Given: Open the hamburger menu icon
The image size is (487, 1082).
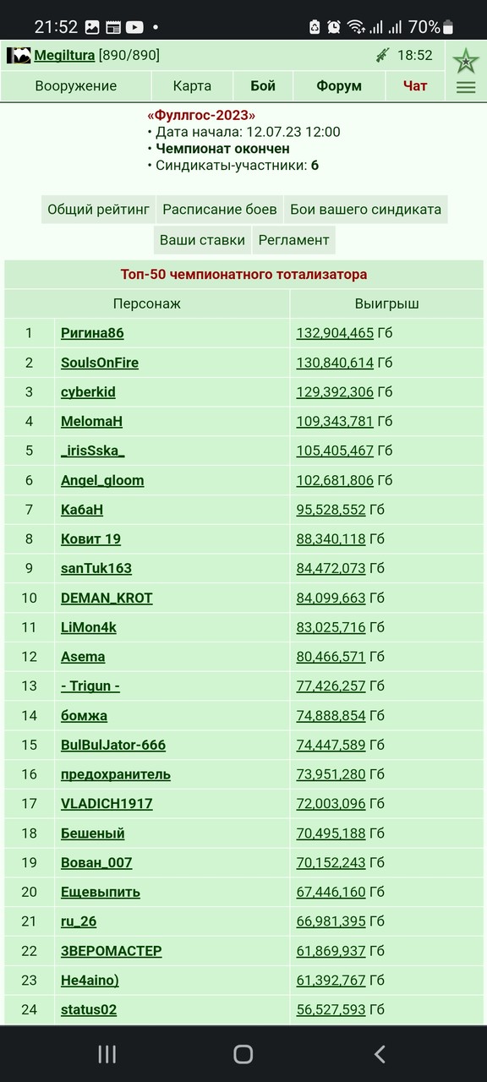Looking at the screenshot, I should tap(465, 87).
